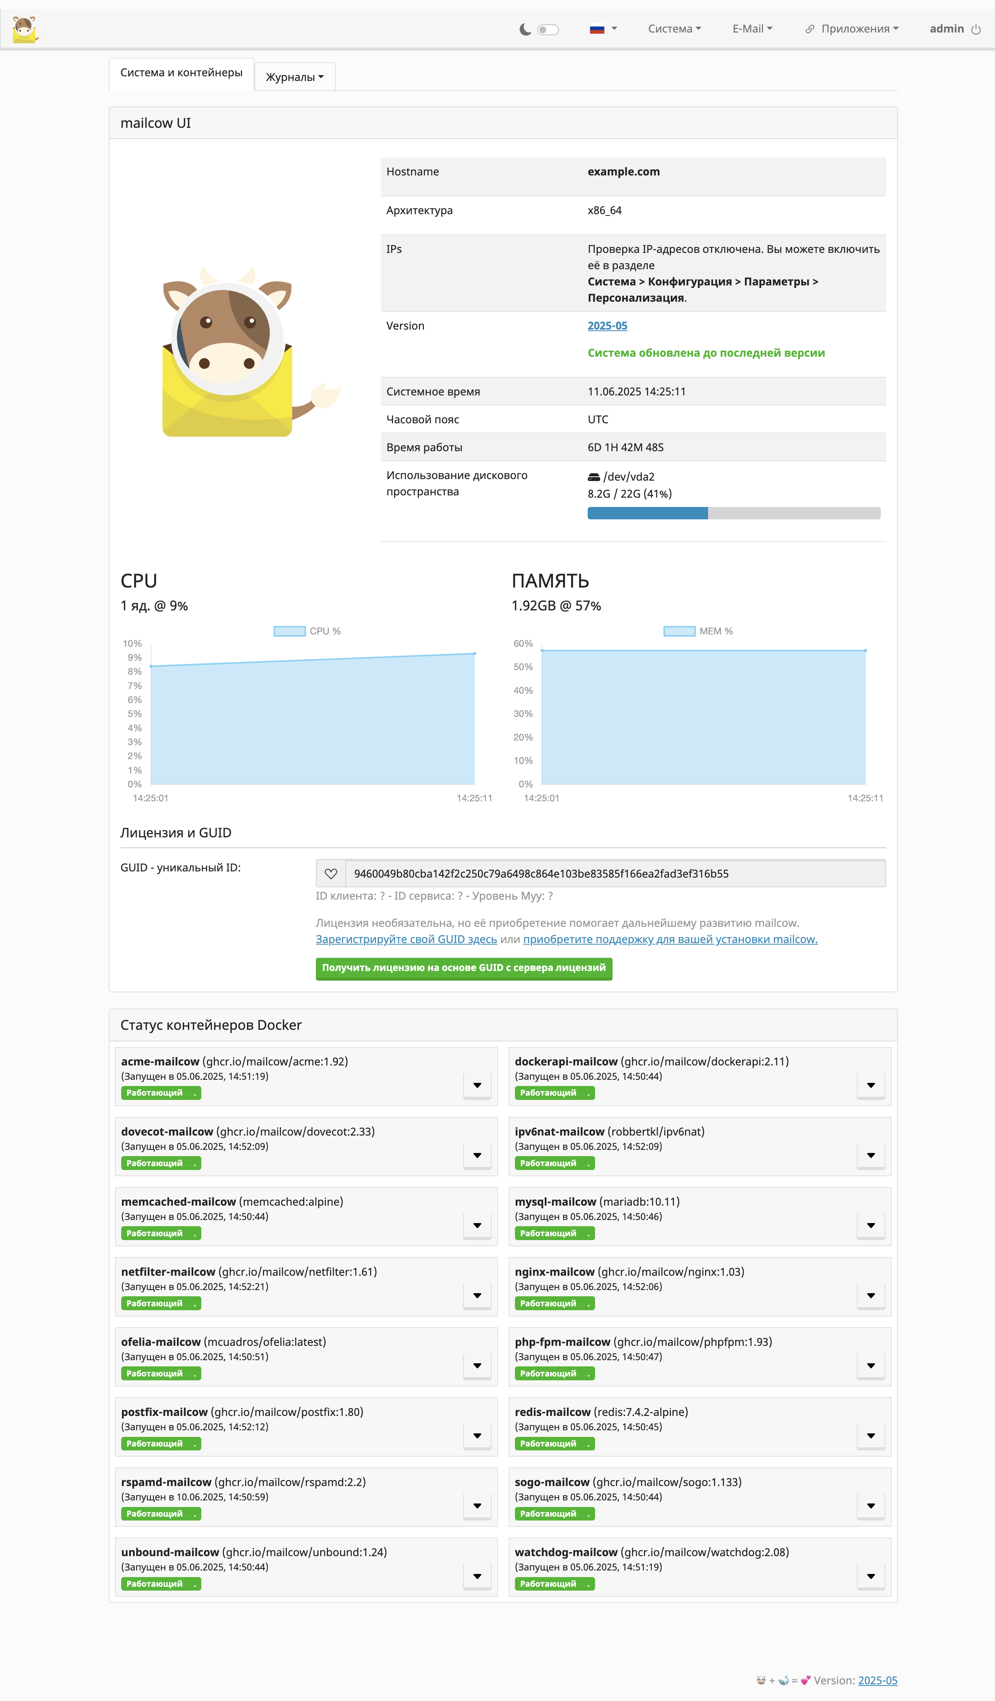The height and width of the screenshot is (1701, 995).
Task: Click the admin username
Action: pos(947,28)
